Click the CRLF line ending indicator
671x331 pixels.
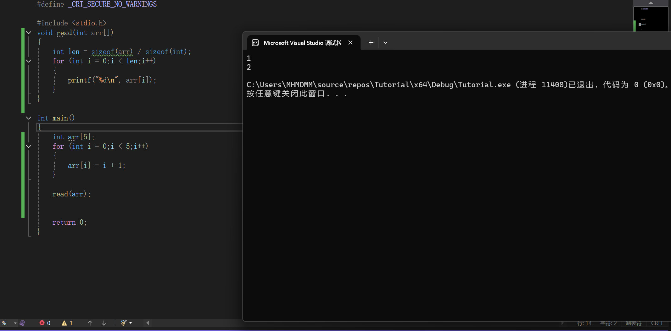tap(657, 323)
